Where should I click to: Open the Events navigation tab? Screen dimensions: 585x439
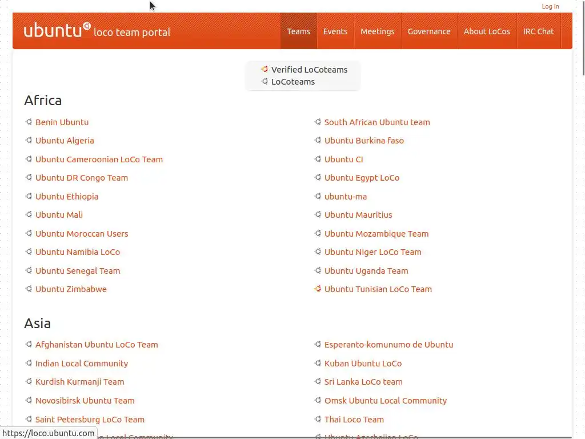[335, 31]
